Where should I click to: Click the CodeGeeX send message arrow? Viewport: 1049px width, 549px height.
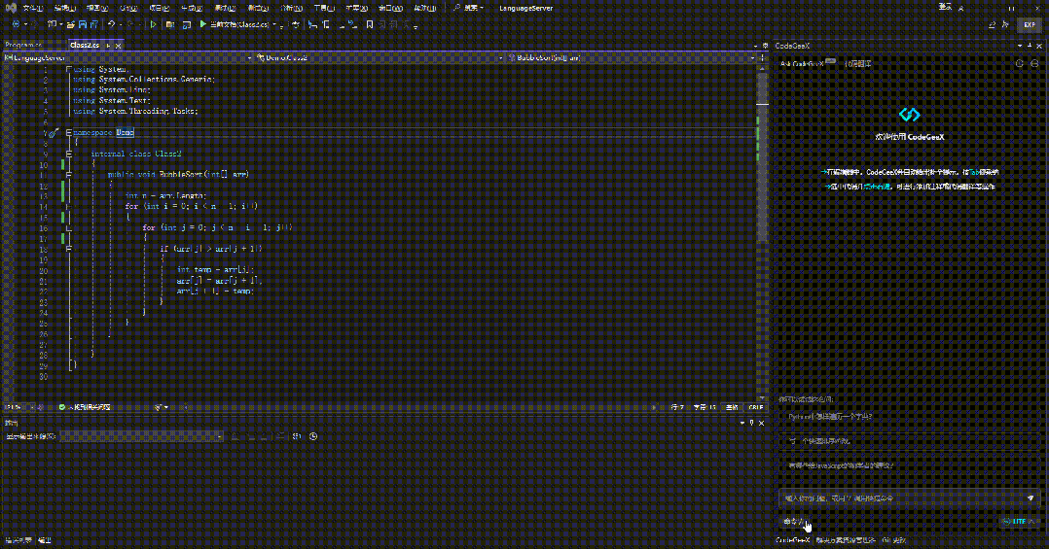click(x=1031, y=498)
